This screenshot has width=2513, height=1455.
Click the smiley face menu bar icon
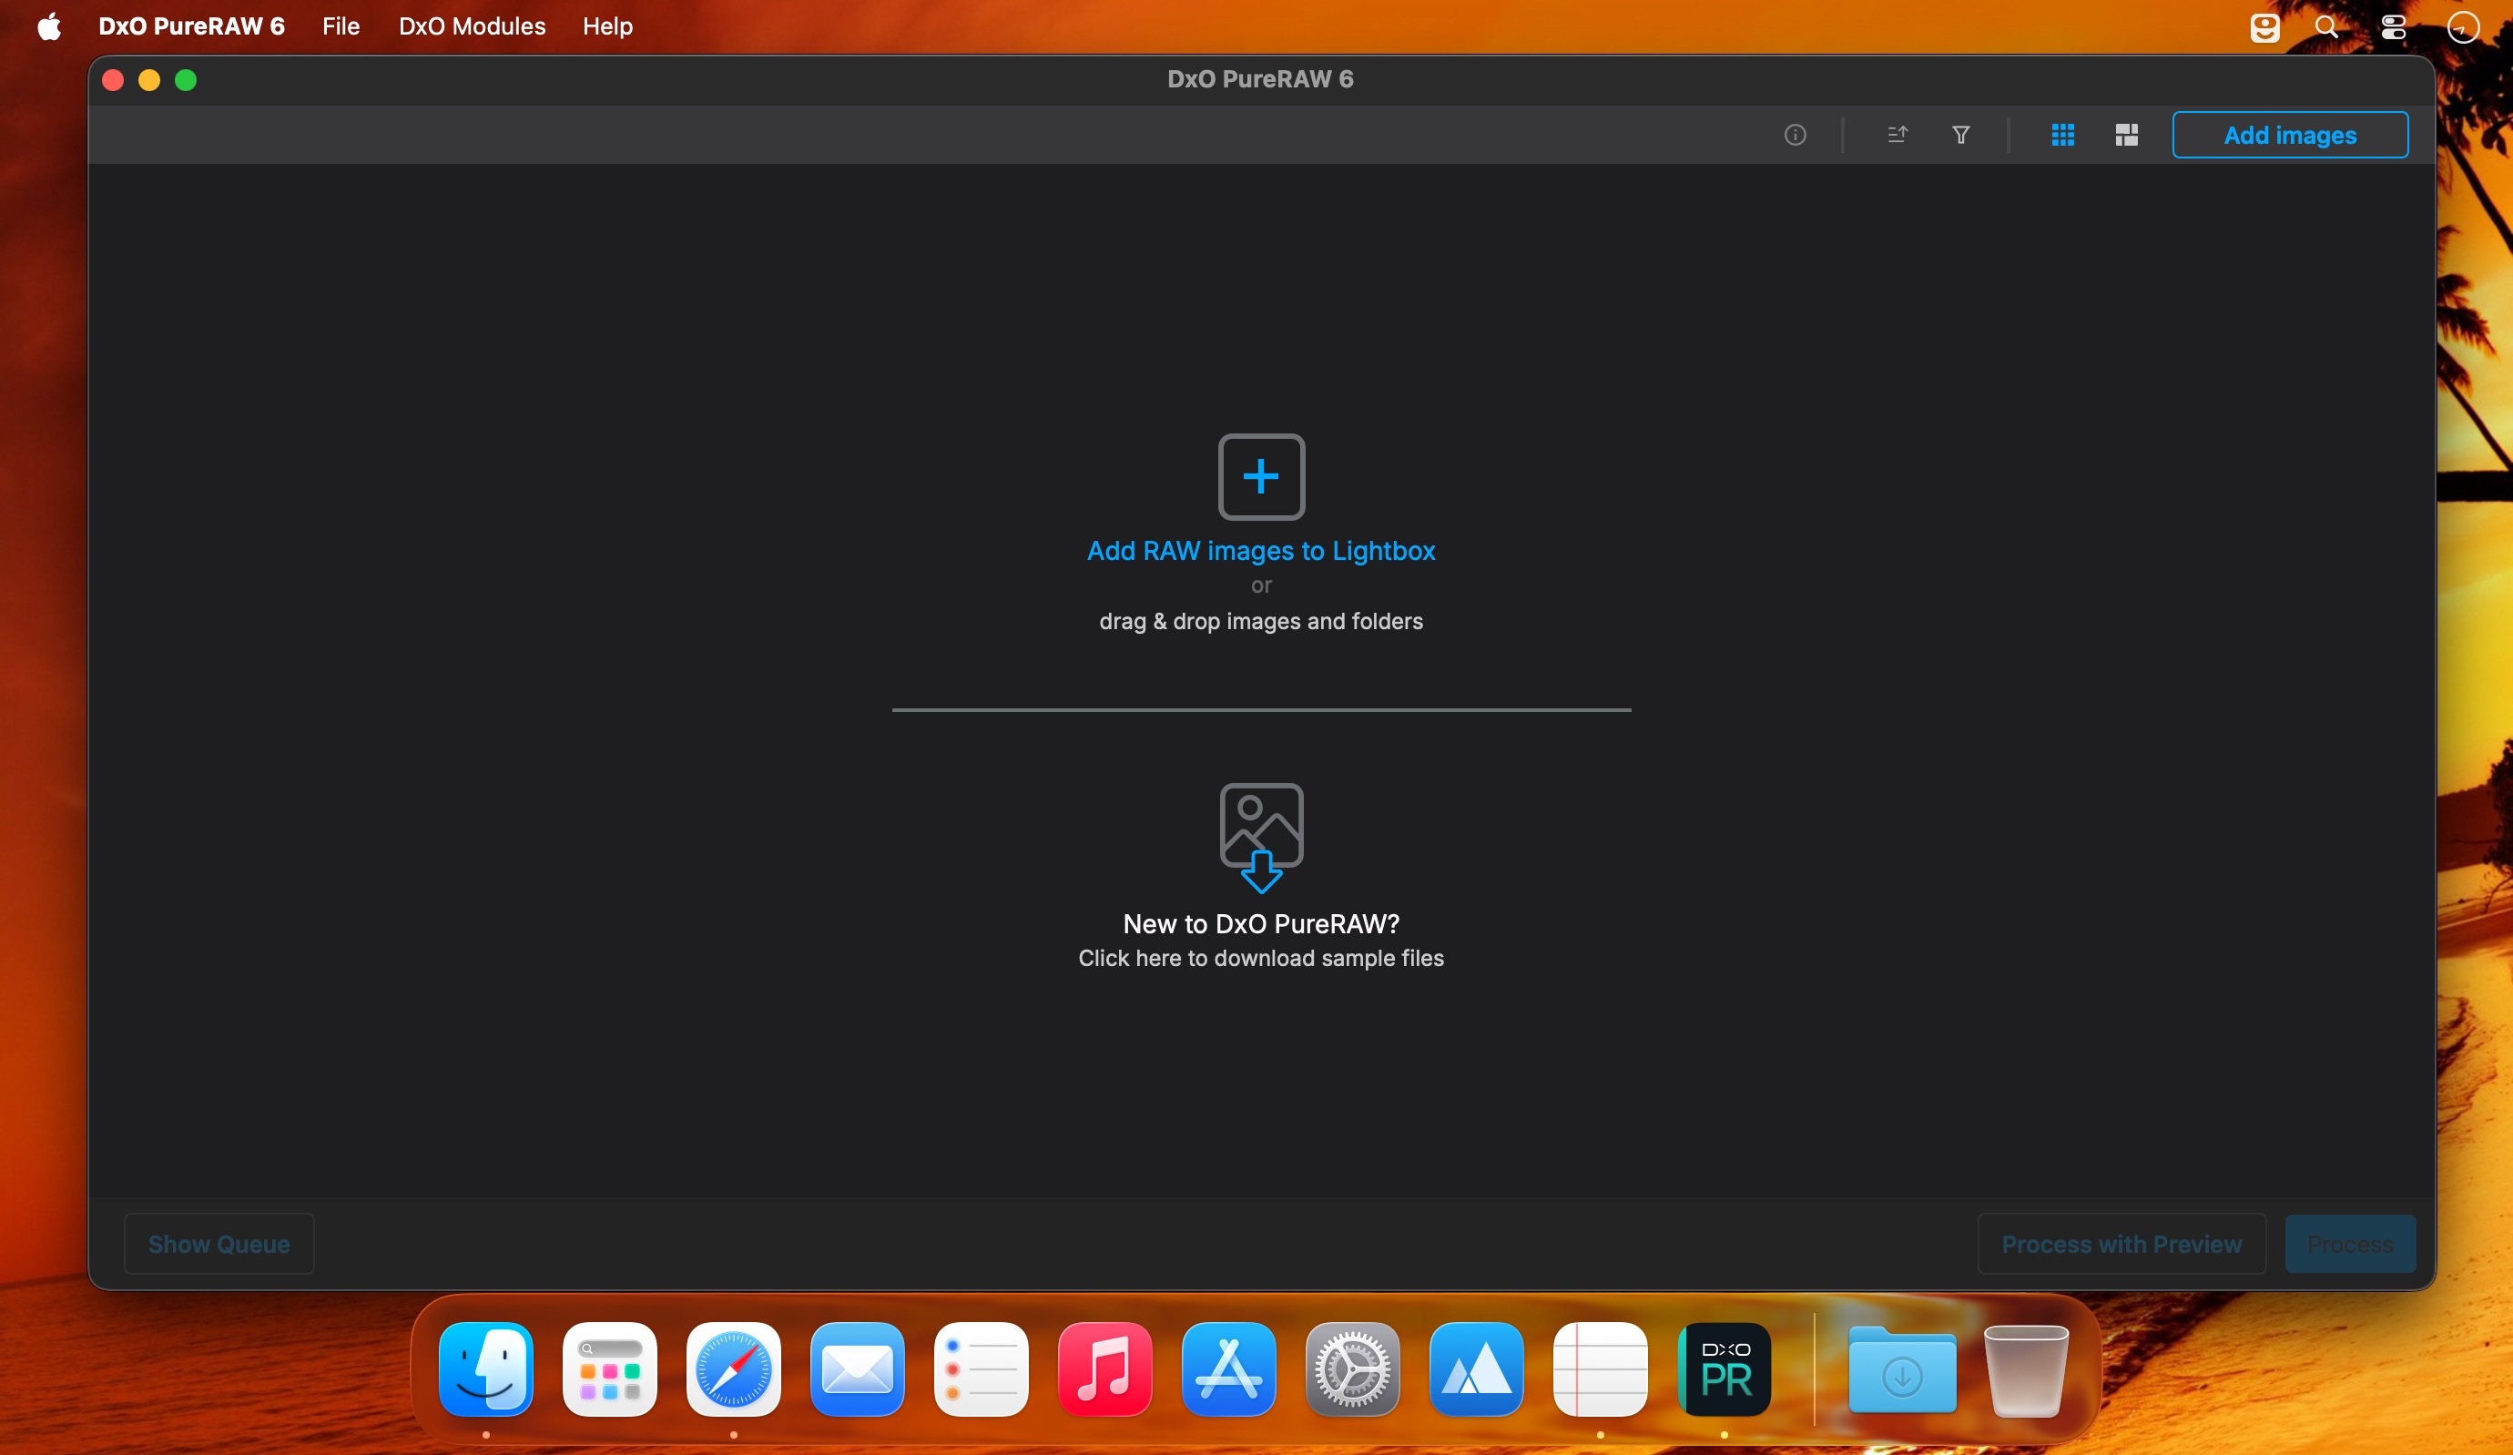(x=2264, y=27)
